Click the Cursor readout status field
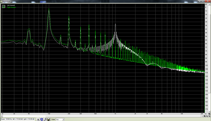This screenshot has height=121, width=211. tap(18, 119)
